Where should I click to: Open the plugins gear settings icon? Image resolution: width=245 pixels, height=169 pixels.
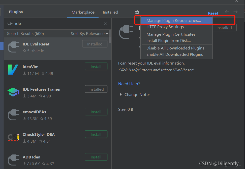pyautogui.click(x=137, y=12)
